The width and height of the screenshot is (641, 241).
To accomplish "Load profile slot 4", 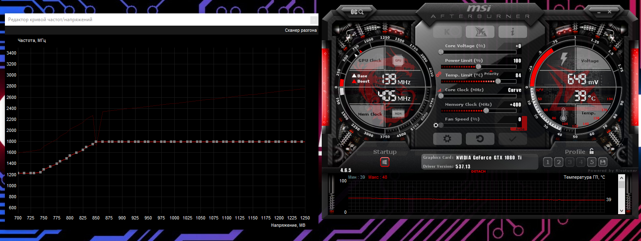I will point(581,162).
